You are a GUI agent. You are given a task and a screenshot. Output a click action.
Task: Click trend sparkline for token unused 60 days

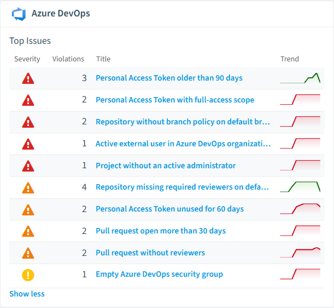[x=300, y=209]
